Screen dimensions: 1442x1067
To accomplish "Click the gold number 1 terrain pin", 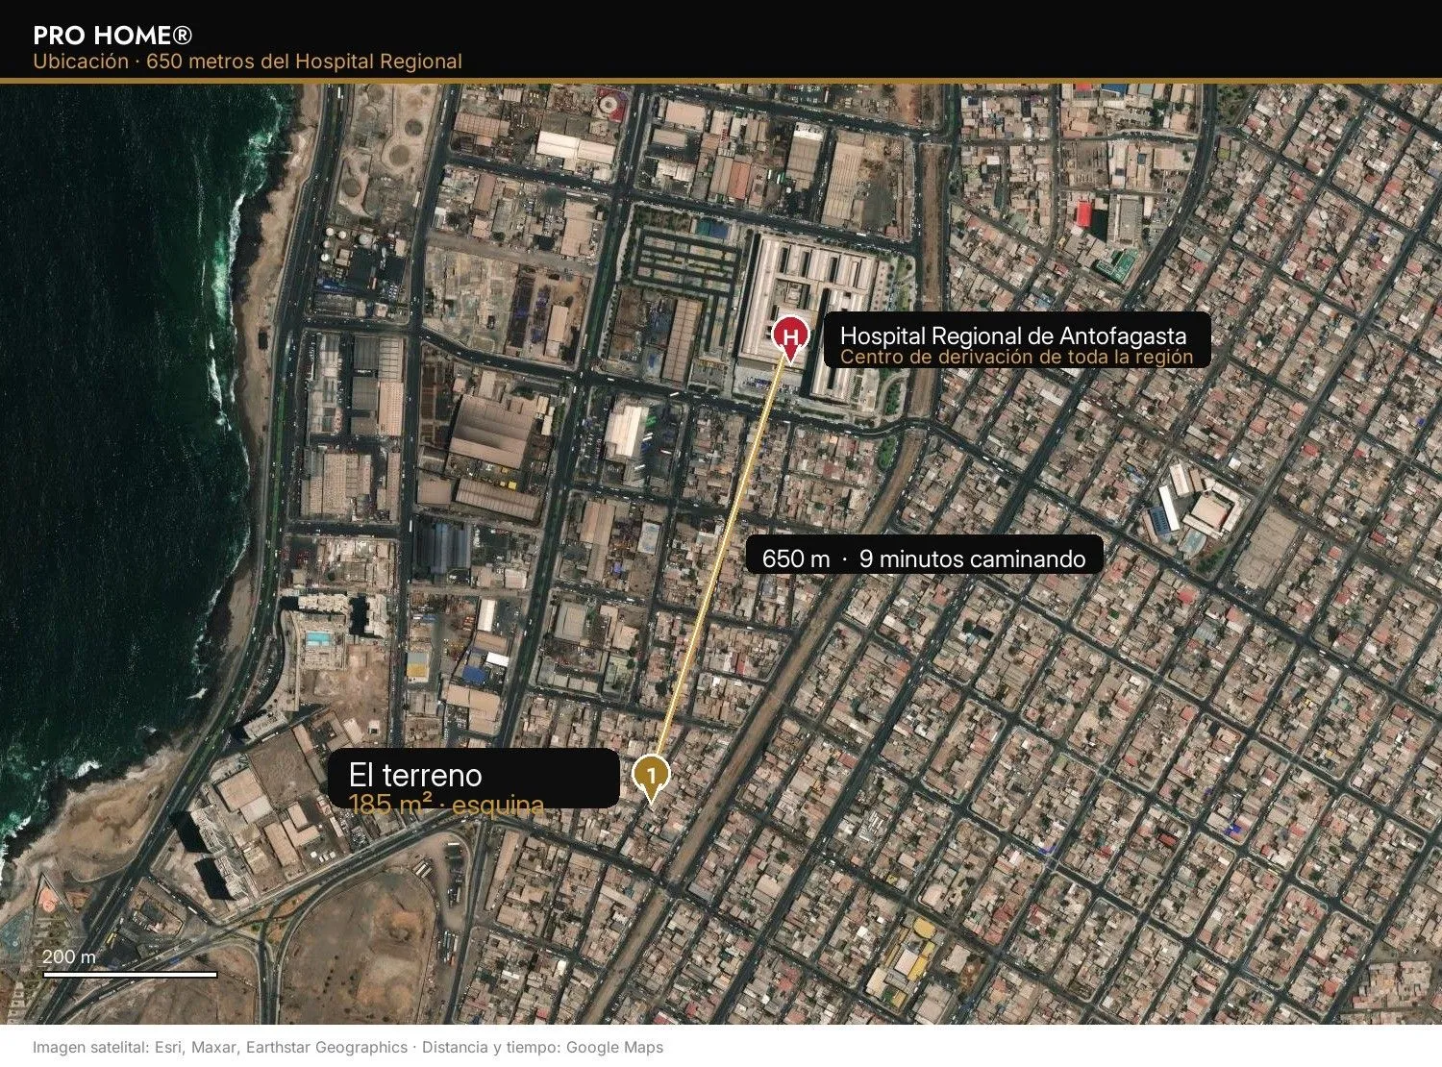I will (651, 777).
